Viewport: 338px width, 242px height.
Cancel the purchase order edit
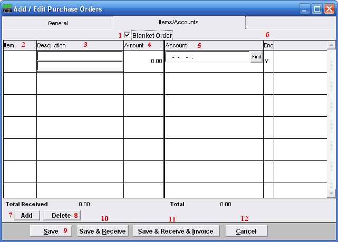[246, 231]
